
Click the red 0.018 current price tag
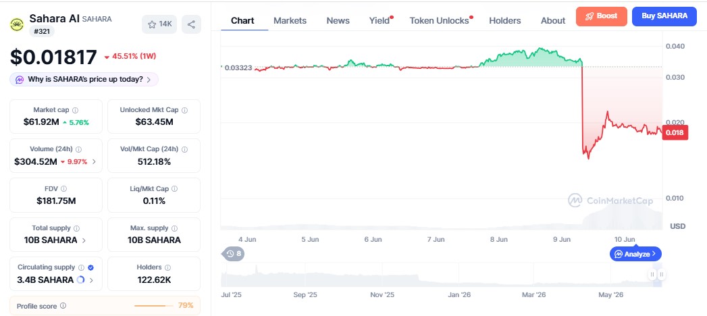point(675,132)
